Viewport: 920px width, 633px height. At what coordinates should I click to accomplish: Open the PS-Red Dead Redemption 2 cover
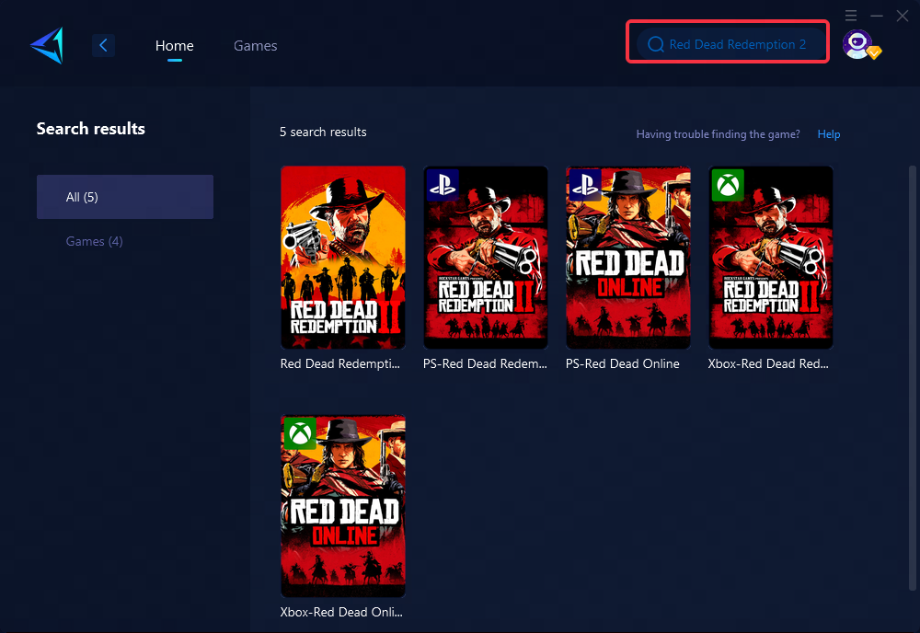pos(486,258)
